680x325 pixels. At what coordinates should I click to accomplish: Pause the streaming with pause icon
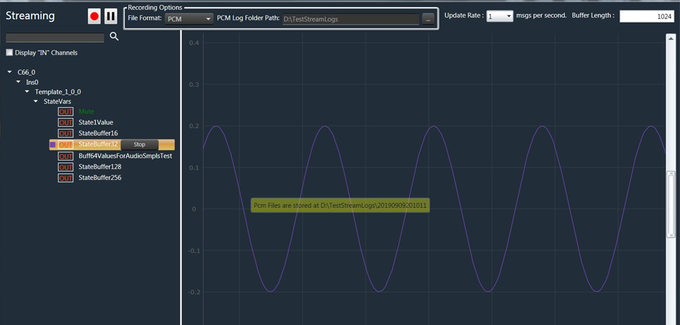tap(111, 16)
